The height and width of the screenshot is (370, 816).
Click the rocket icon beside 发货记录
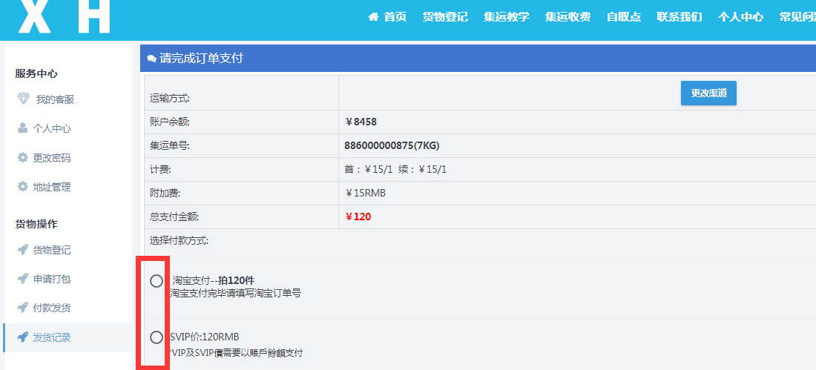click(22, 337)
